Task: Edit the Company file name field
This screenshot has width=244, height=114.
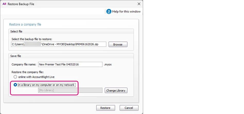Action: 70,64
